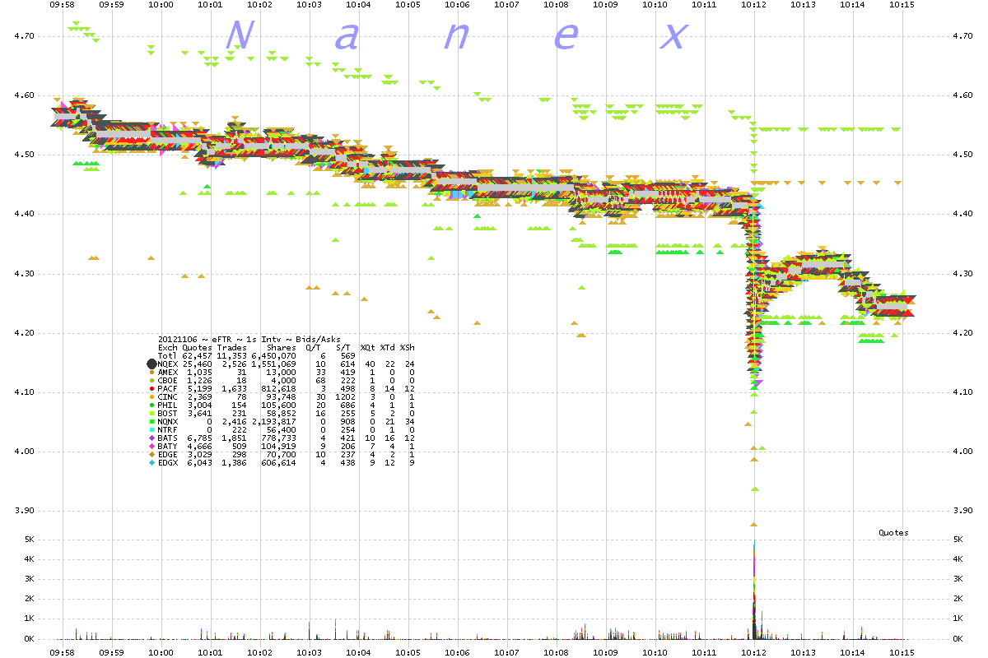Image resolution: width=988 pixels, height=658 pixels.
Task: Click the 'PACF' exchange label
Action: click(x=167, y=389)
